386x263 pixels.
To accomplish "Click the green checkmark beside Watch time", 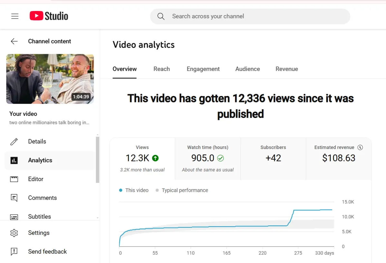I will [220, 158].
